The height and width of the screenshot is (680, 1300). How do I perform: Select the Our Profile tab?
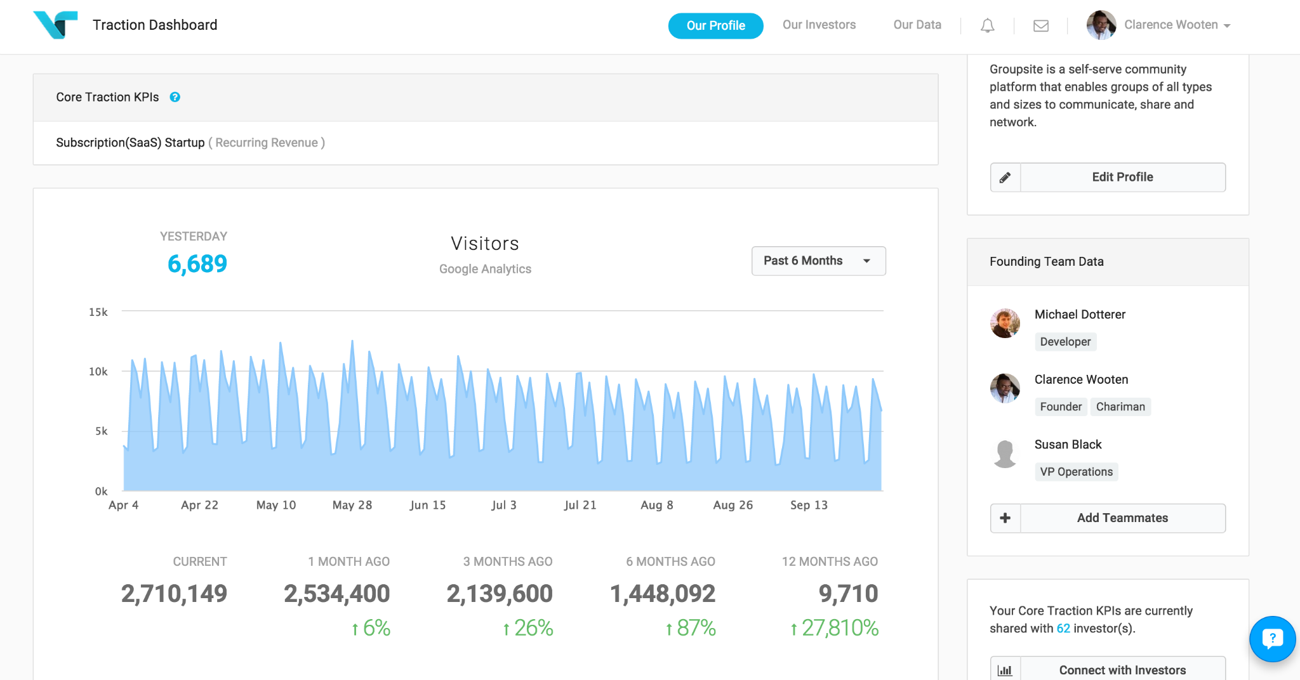(715, 25)
